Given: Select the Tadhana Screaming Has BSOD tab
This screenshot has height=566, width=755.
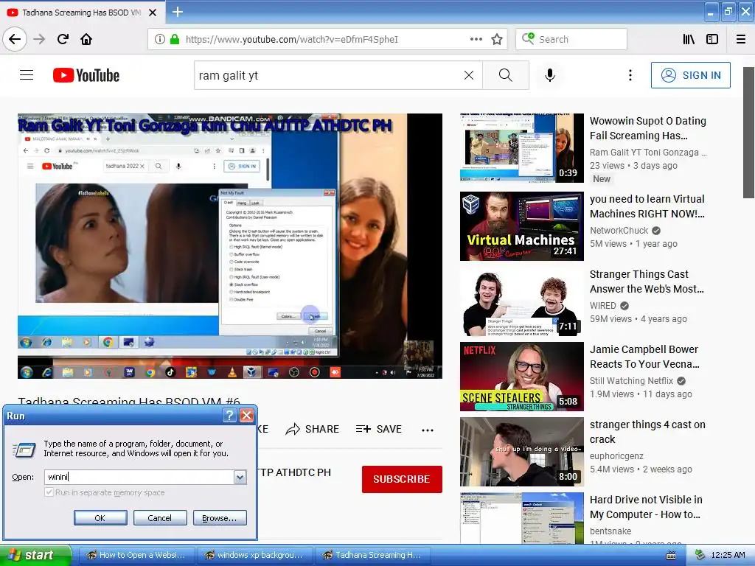Looking at the screenshot, I should pyautogui.click(x=83, y=13).
